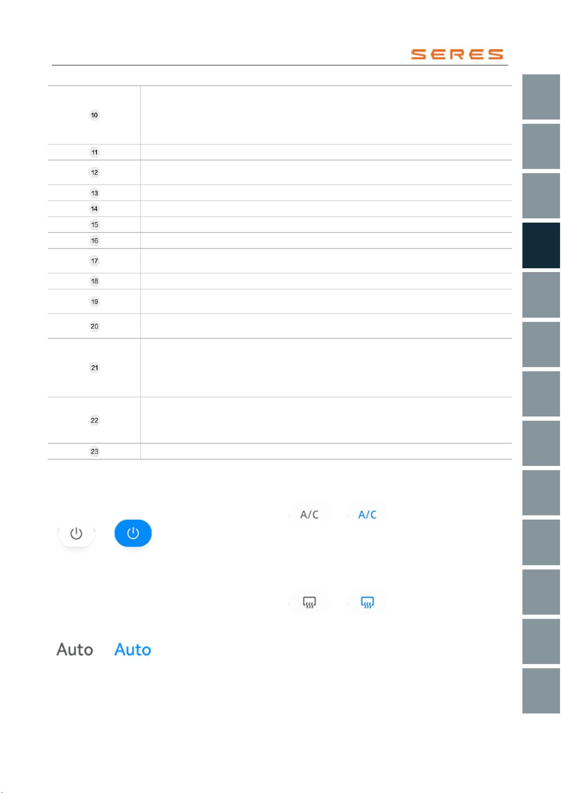Click the blue windshield defrost icon

[367, 602]
